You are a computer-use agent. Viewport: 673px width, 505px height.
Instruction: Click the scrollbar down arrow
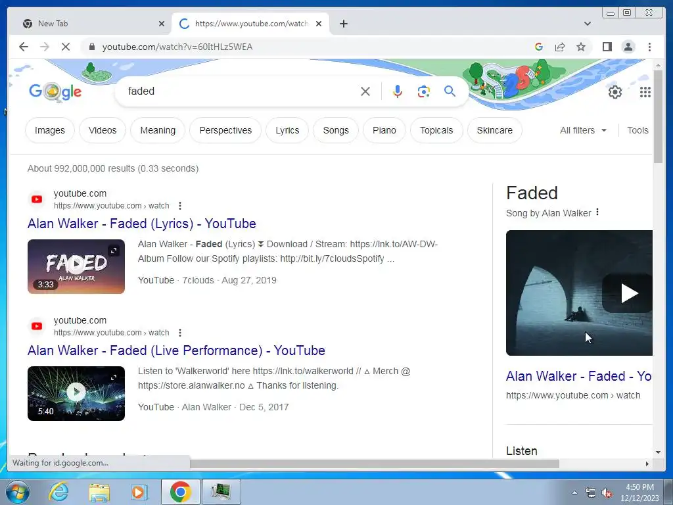[658, 452]
